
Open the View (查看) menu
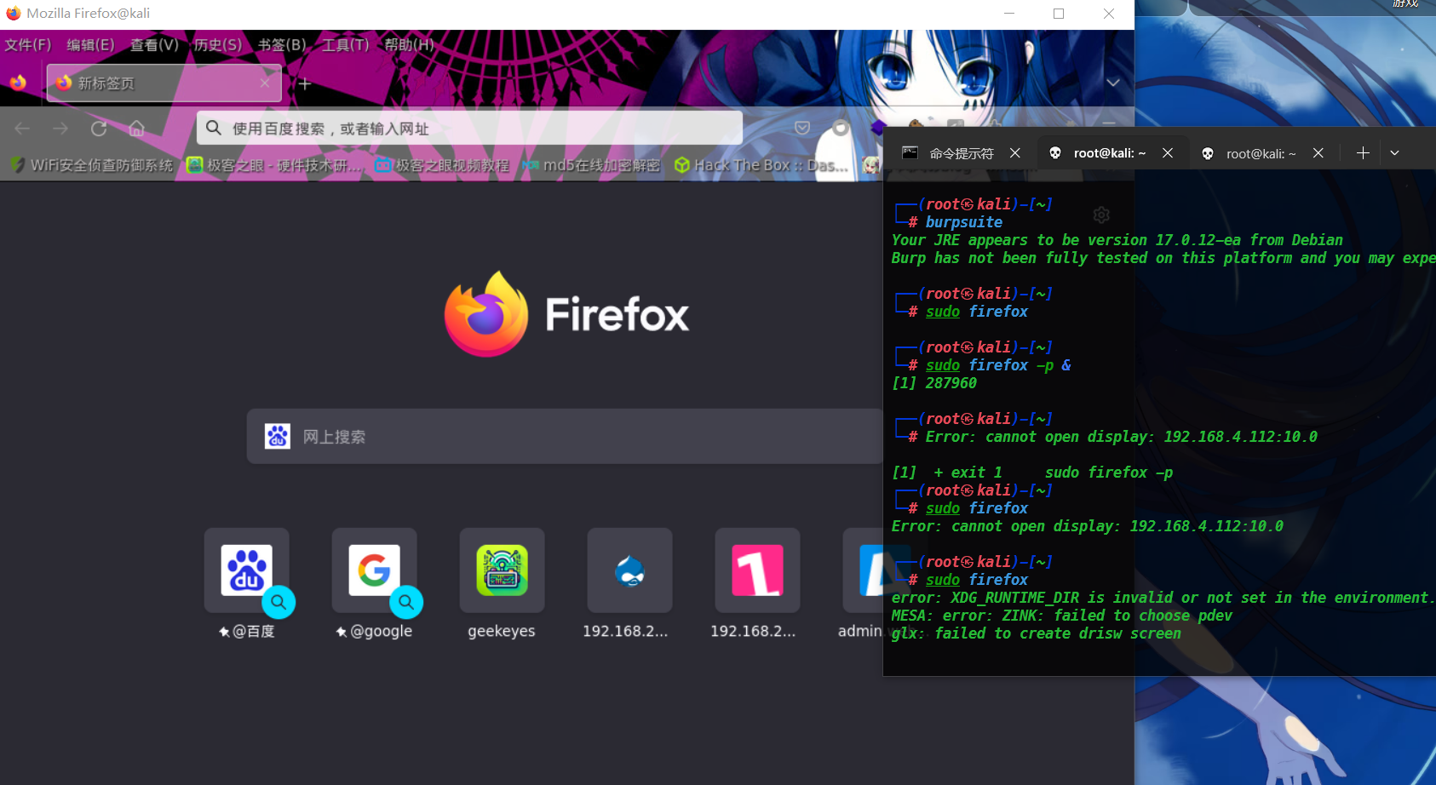[154, 44]
